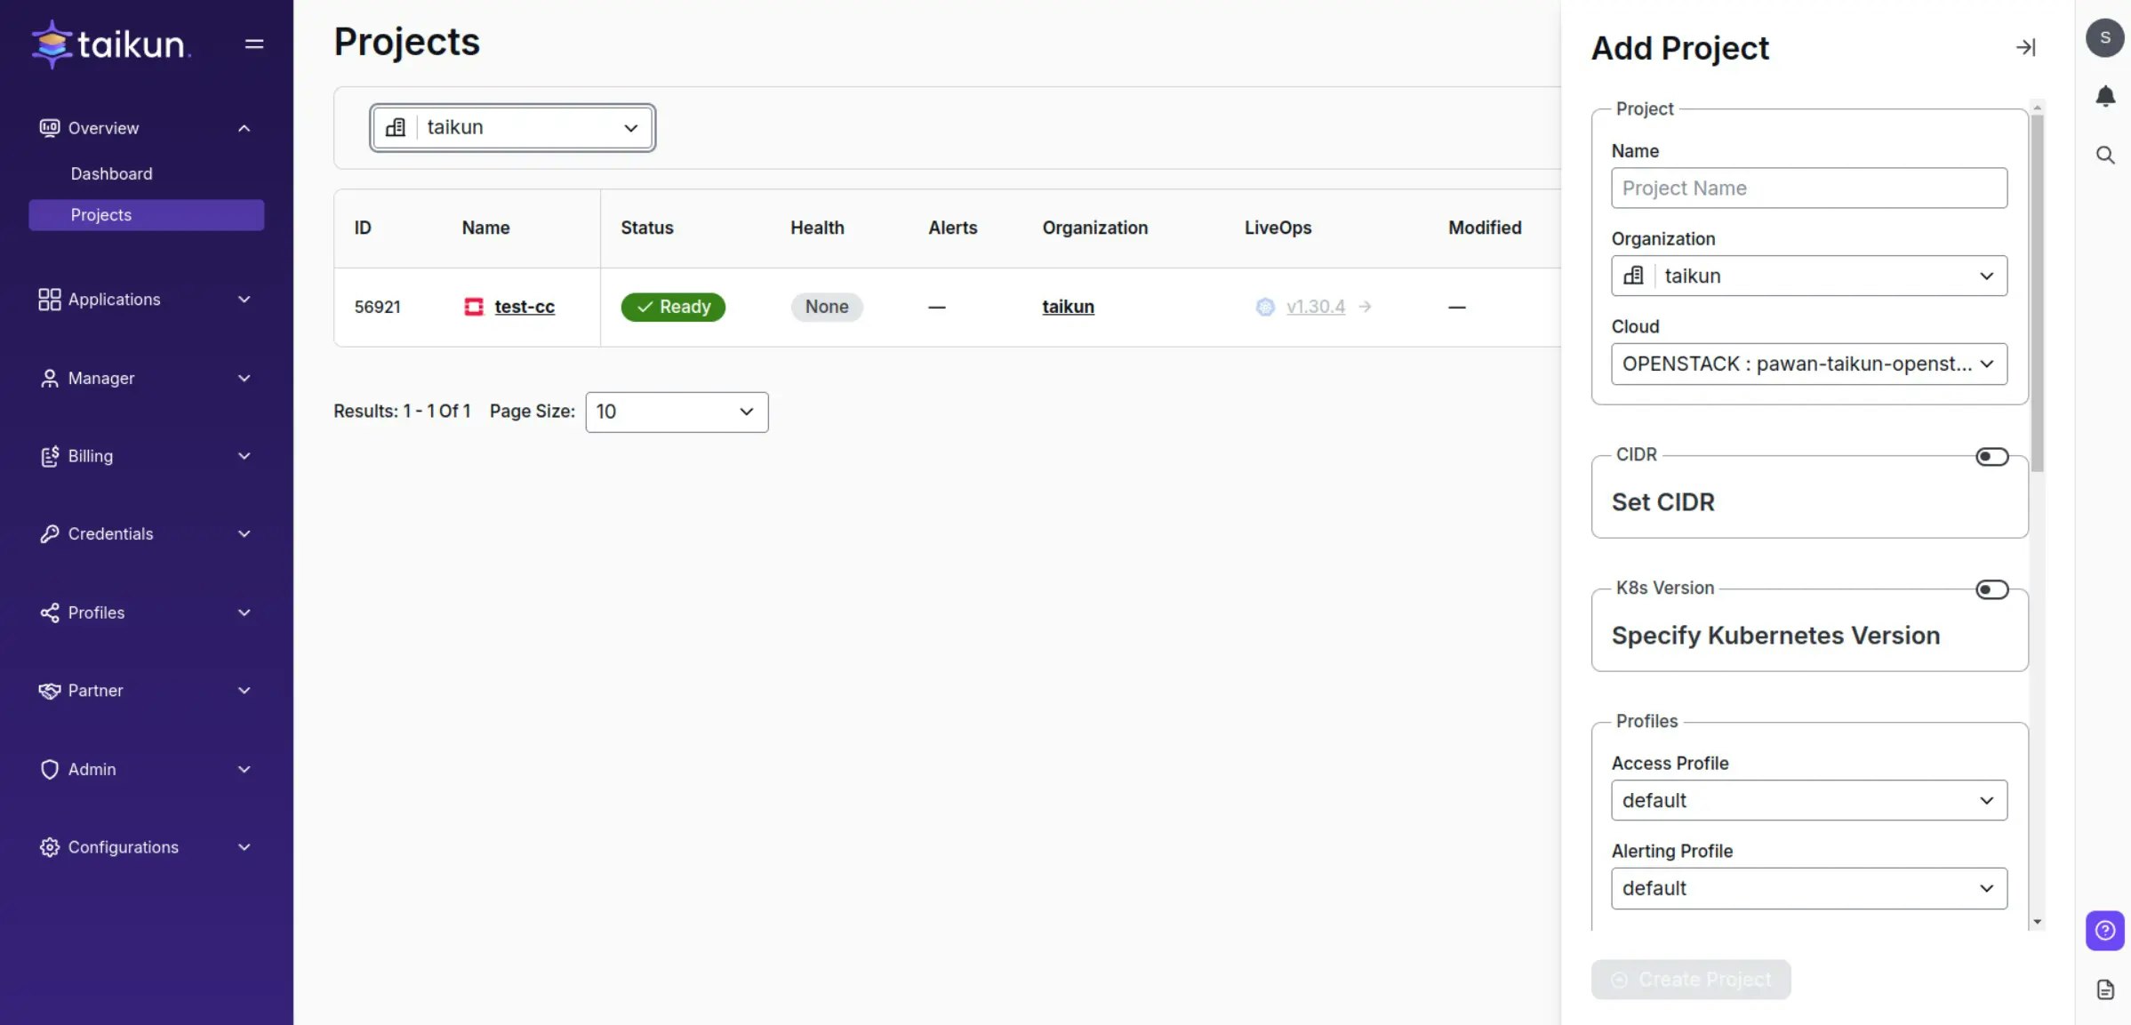Expand Credentials chevron

click(244, 534)
